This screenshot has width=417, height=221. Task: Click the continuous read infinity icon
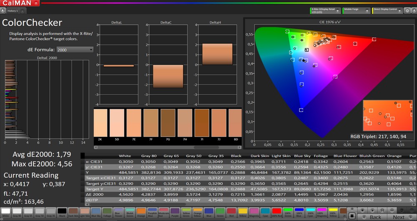pyautogui.click(x=392, y=210)
